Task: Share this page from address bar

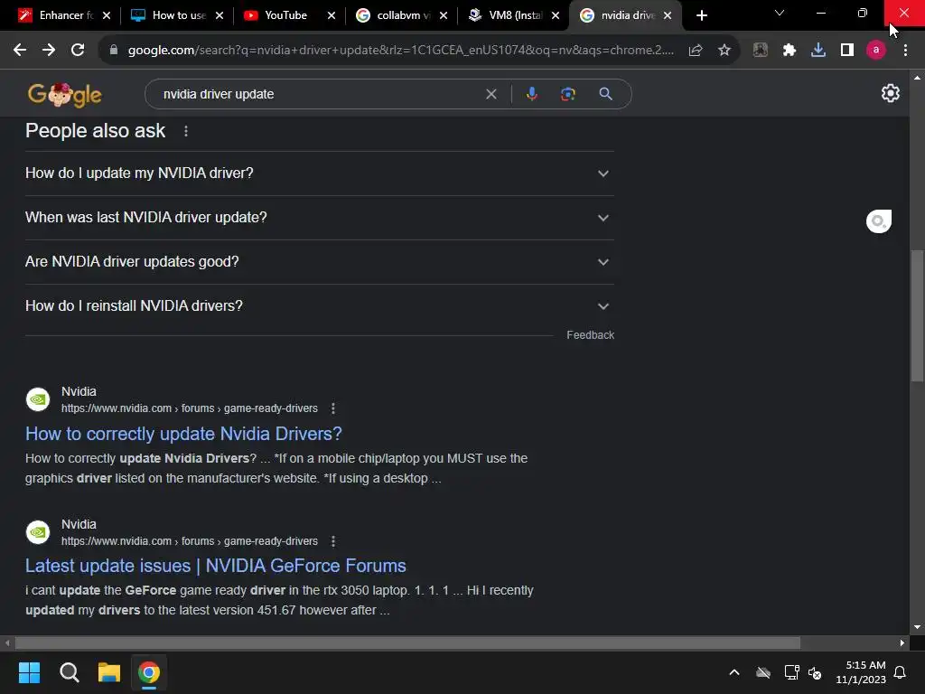Action: pos(696,51)
